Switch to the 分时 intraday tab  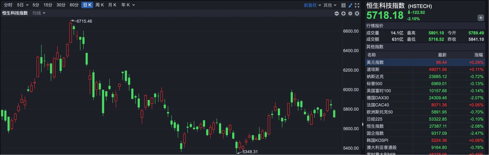[x=8, y=5]
